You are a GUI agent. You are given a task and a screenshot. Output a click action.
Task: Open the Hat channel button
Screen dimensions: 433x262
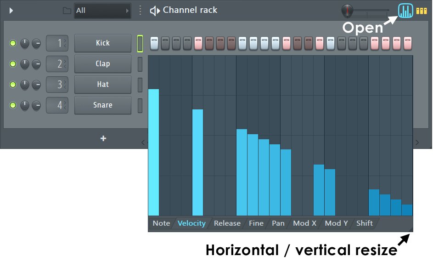tap(103, 85)
